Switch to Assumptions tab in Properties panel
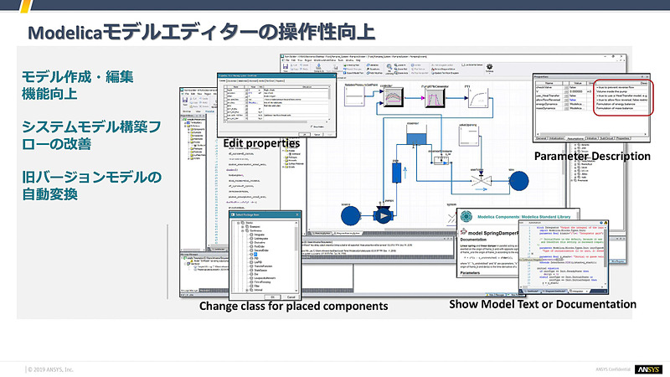 click(575, 138)
